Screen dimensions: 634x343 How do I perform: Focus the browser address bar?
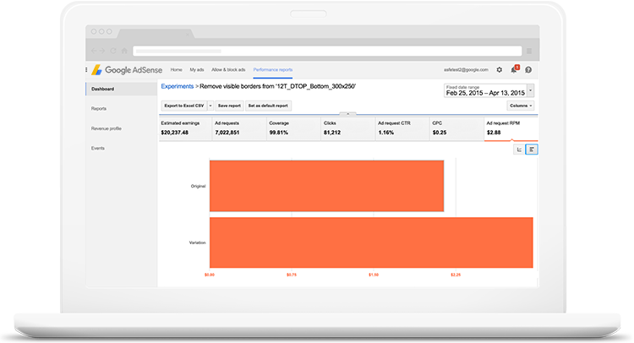327,51
